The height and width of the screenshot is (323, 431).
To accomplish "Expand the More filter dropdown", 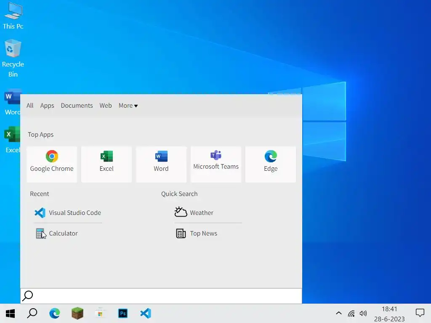I will click(x=128, y=106).
